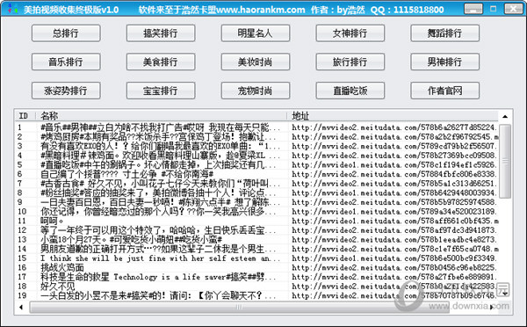This screenshot has height=327, width=527.
Task: Load the 音乐排行 ranking
Action: 66,62
